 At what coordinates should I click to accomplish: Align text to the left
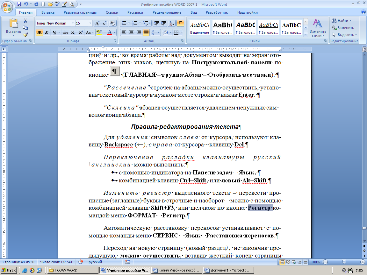pos(124,32)
